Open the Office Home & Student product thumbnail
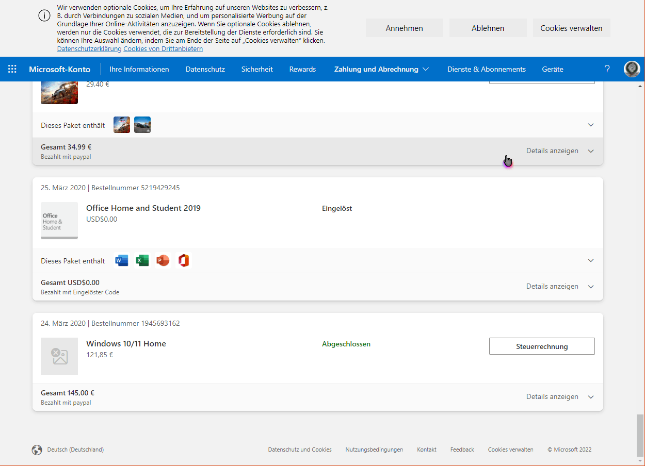 click(x=59, y=221)
